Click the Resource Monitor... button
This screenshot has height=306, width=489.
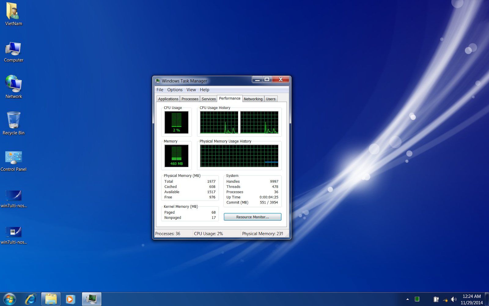point(252,217)
